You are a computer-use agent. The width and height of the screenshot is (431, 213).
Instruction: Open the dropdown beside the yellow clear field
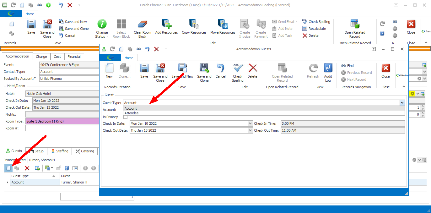point(418,94)
